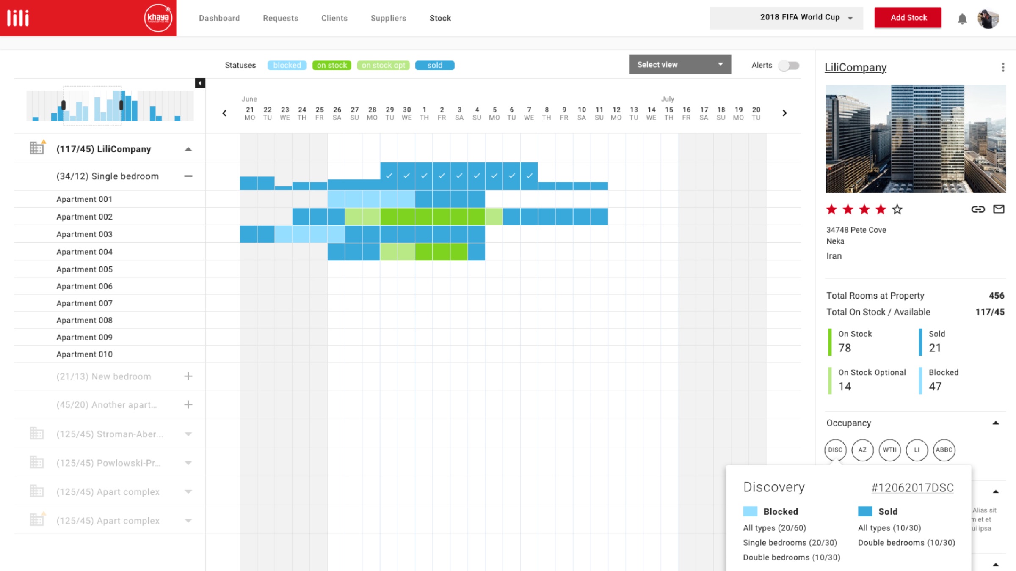Click the email envelope icon
1016x571 pixels.
click(999, 209)
